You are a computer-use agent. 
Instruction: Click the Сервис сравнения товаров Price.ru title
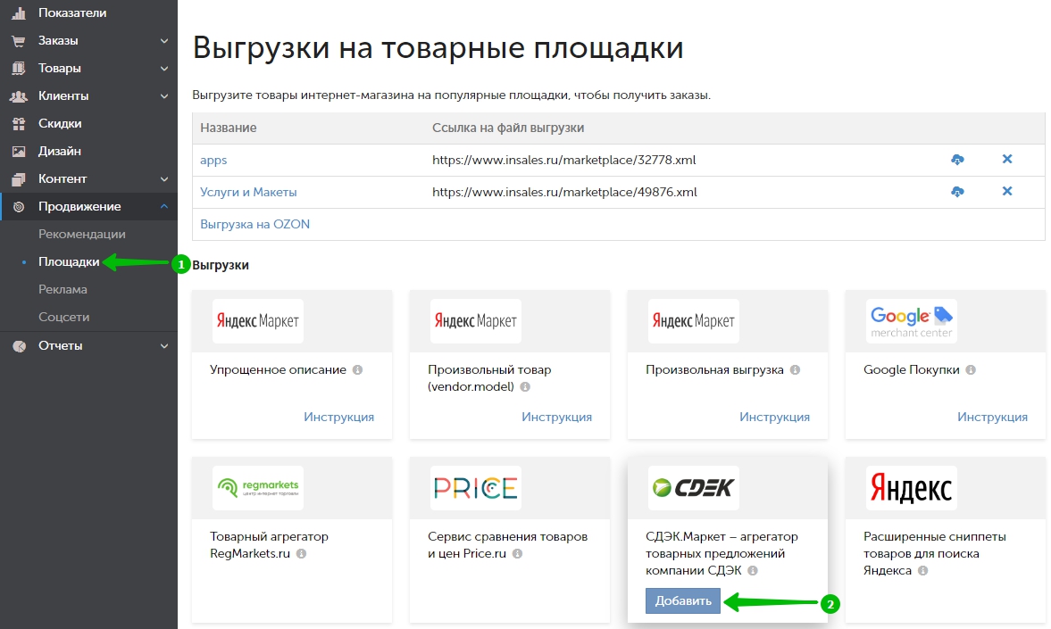click(507, 545)
